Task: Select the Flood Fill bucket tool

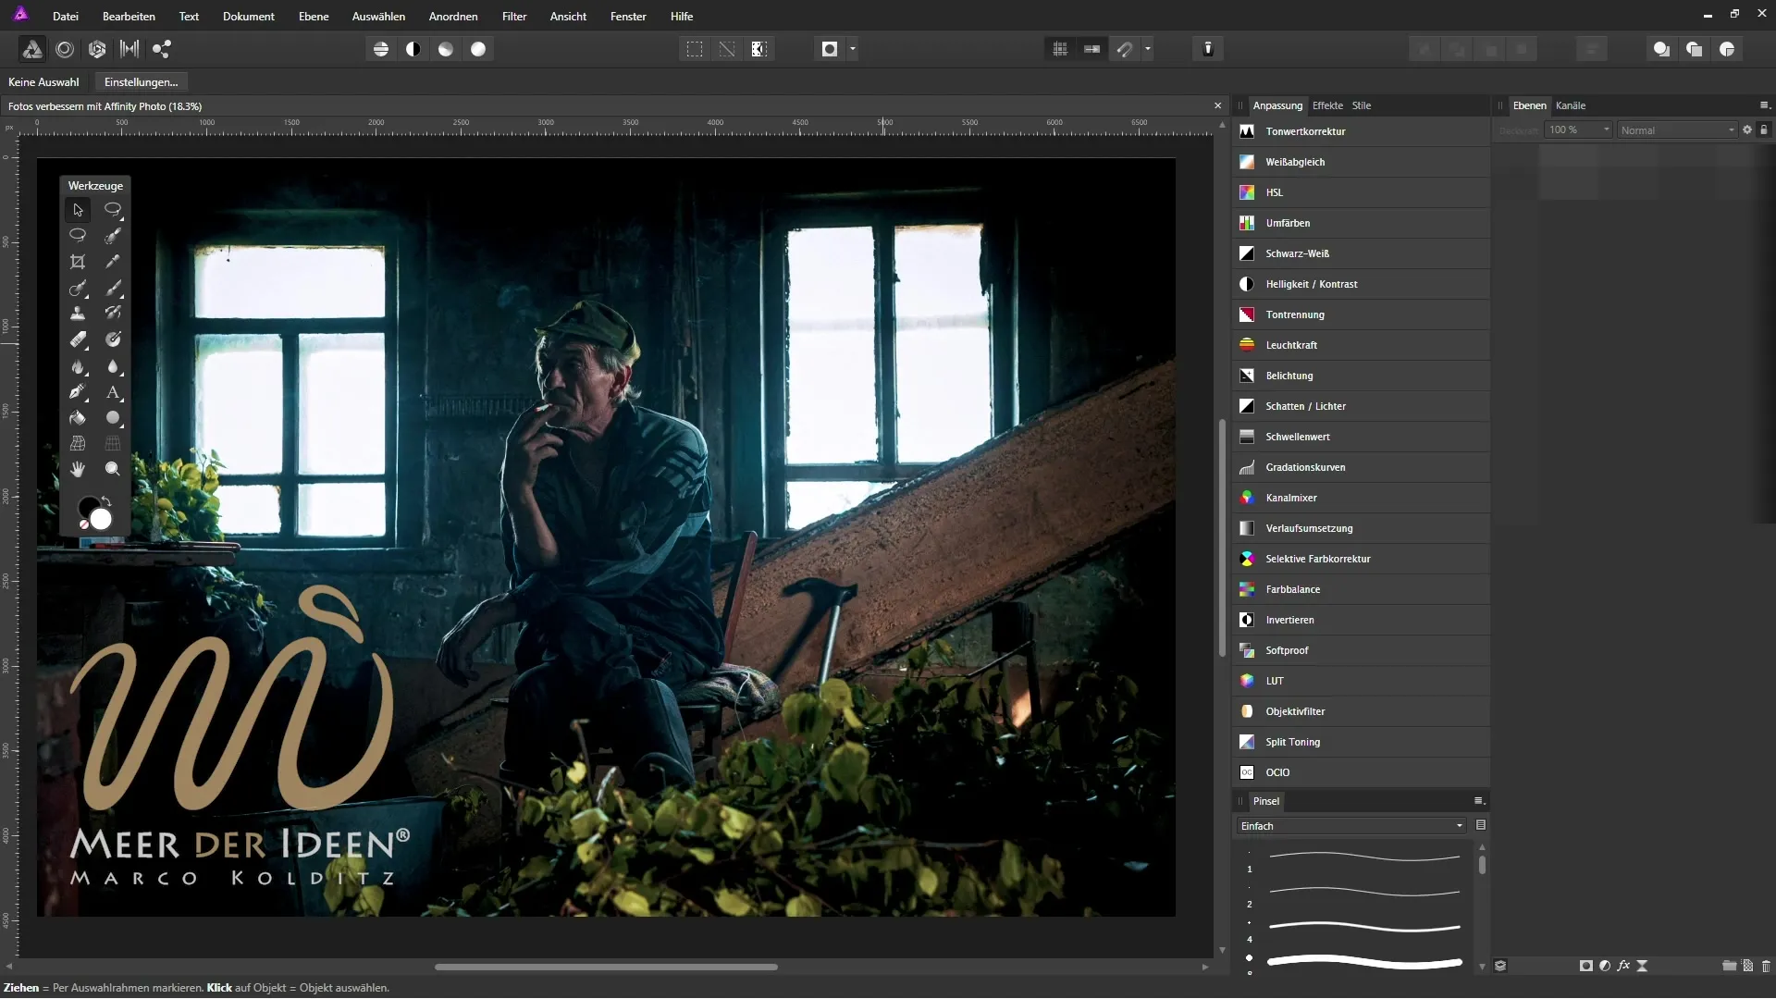Action: tap(78, 417)
